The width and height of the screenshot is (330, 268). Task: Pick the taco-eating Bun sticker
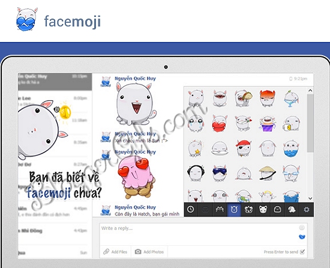click(244, 98)
